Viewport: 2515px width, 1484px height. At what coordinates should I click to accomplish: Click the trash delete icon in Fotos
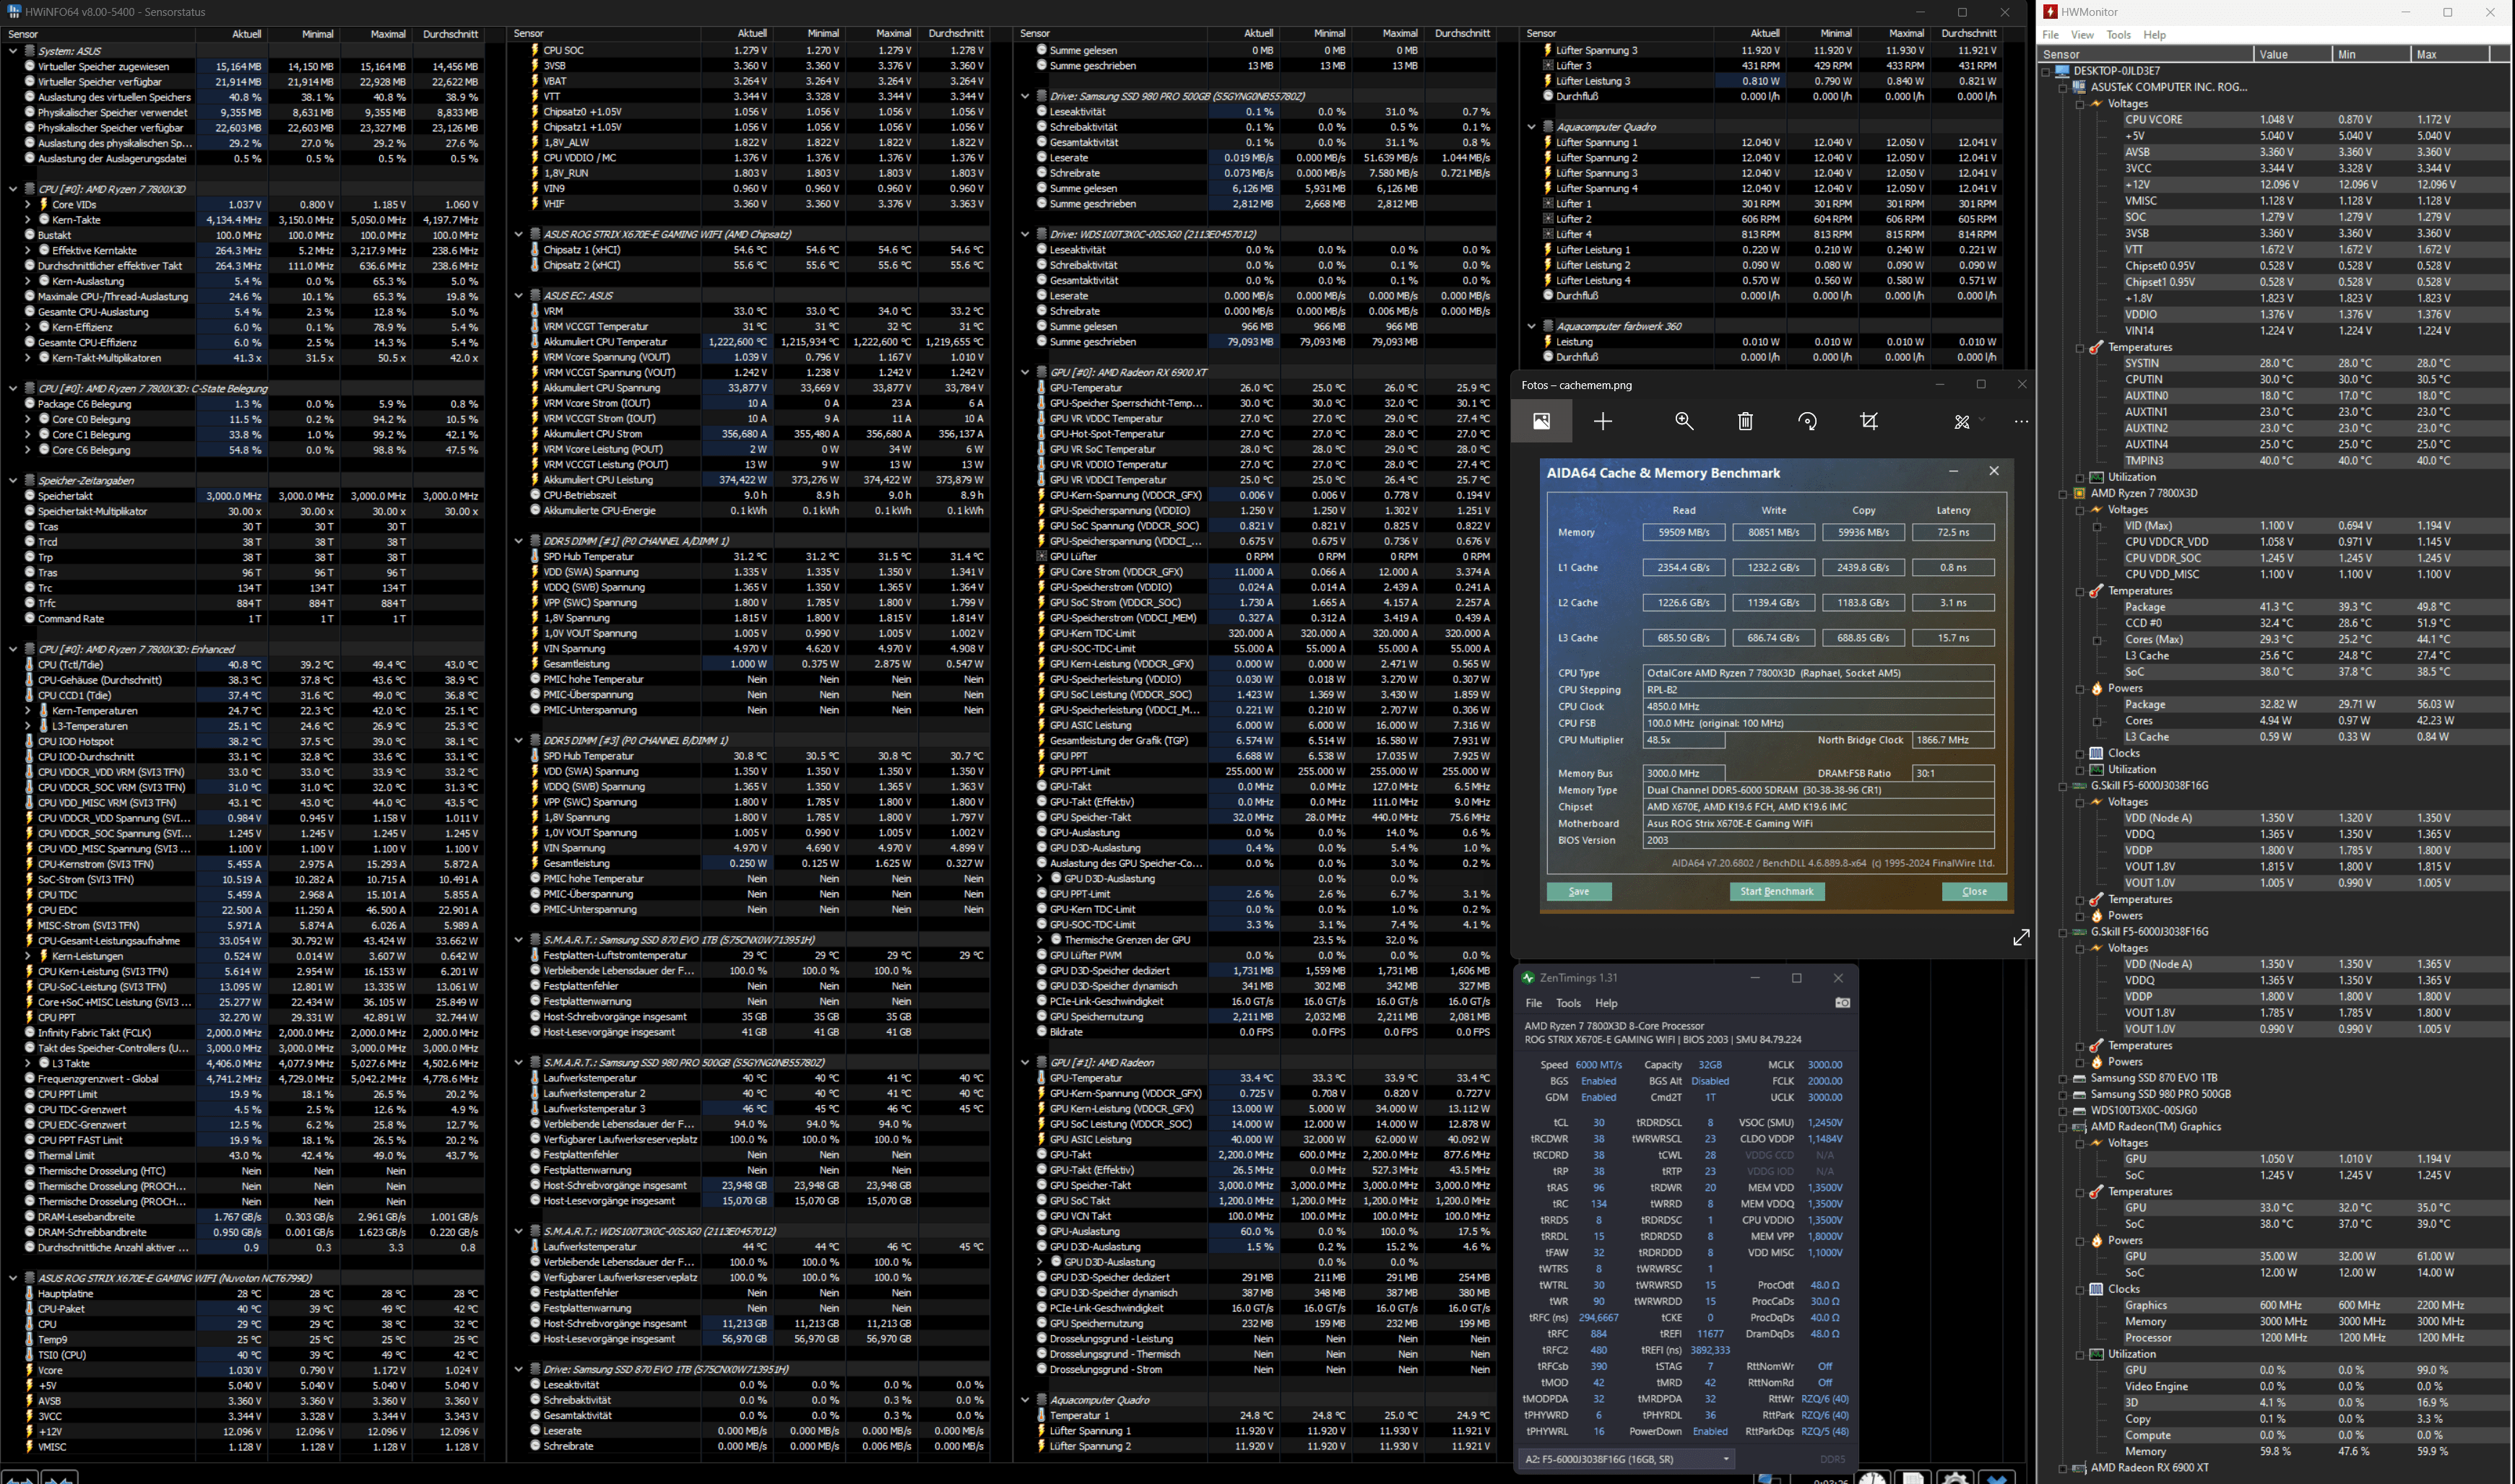pos(1745,421)
